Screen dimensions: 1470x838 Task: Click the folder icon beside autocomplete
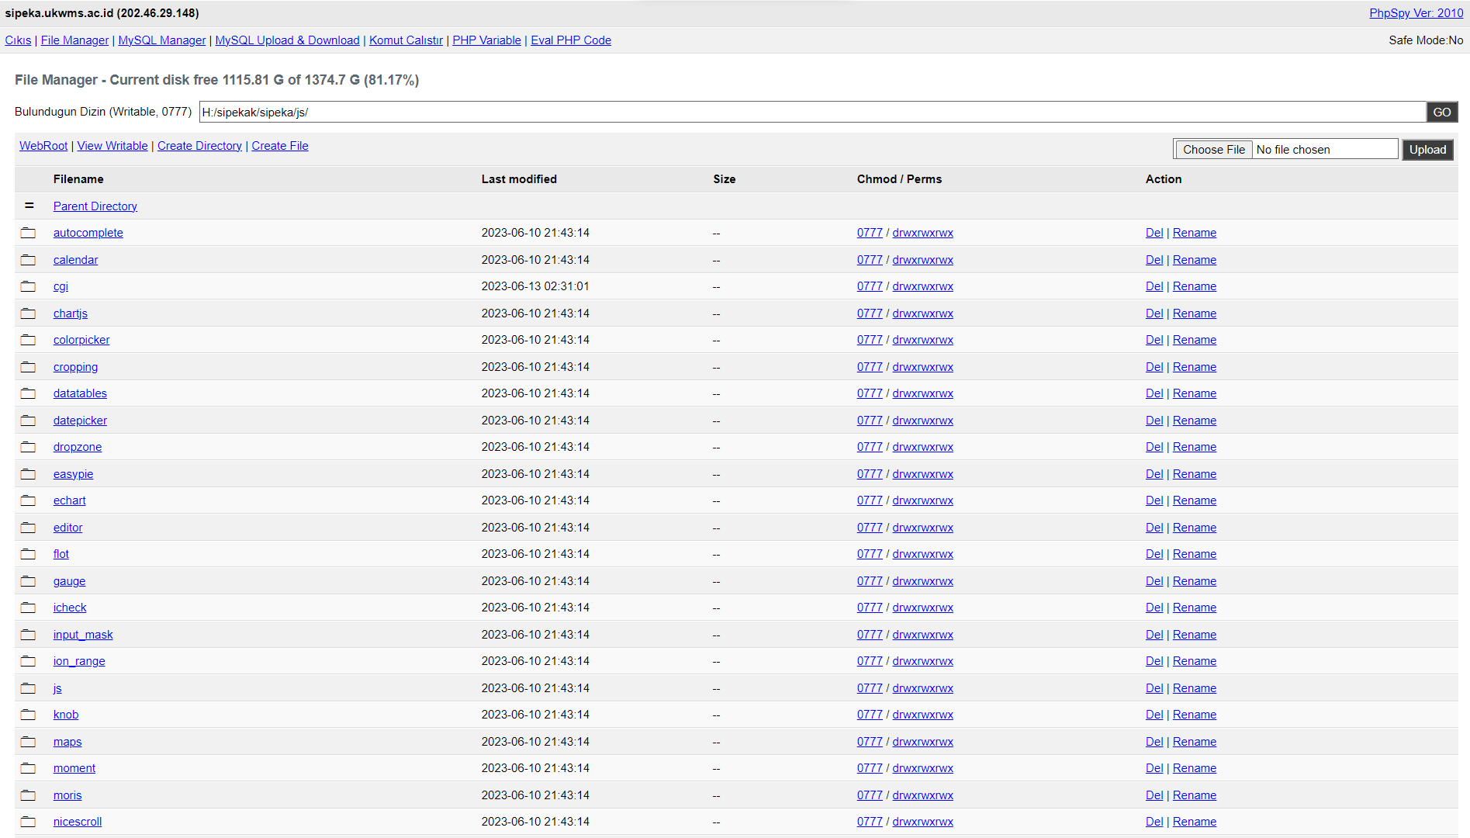(x=28, y=233)
